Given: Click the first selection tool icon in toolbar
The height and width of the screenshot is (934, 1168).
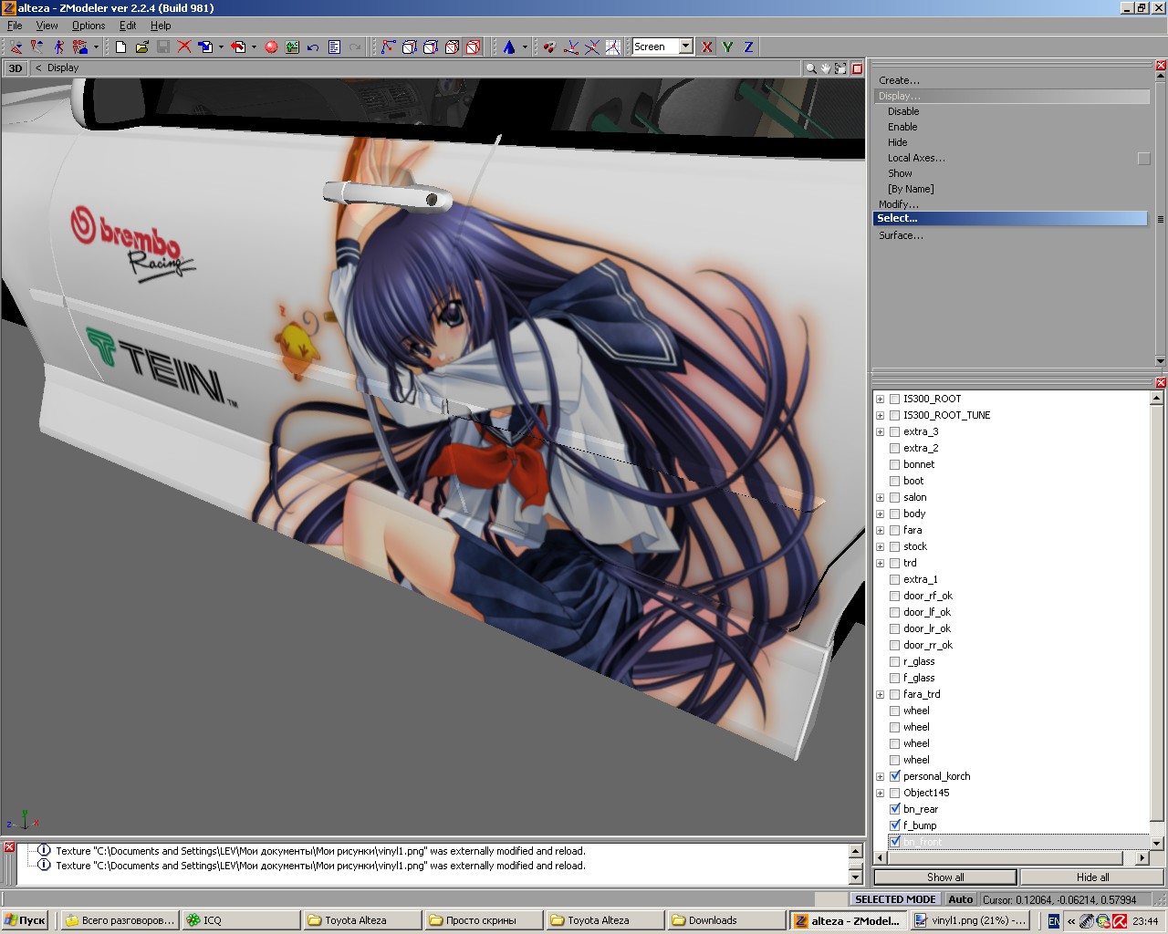Looking at the screenshot, I should 16,47.
